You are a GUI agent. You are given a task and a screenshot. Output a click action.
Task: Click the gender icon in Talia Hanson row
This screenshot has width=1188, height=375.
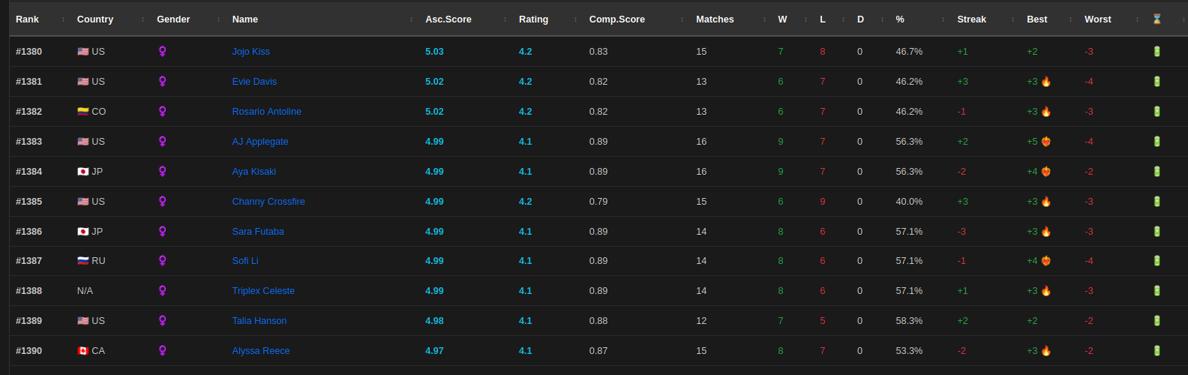(x=162, y=321)
